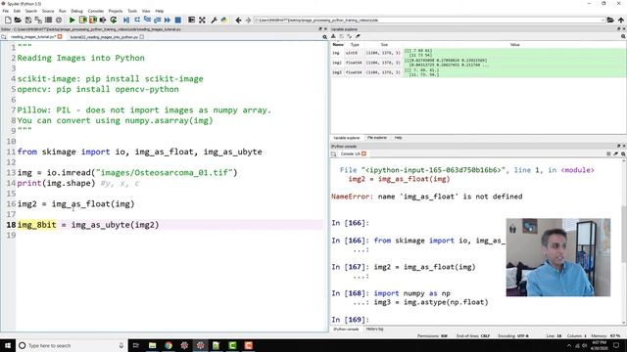Run current cell and go to next
627x352 pixels.
click(x=93, y=20)
